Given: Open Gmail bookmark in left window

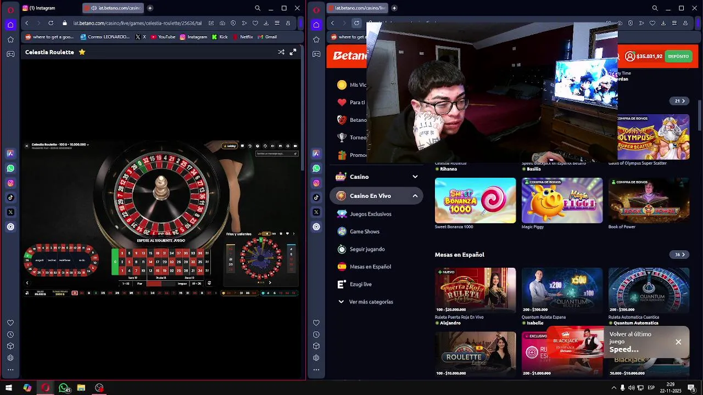Looking at the screenshot, I should pos(267,37).
